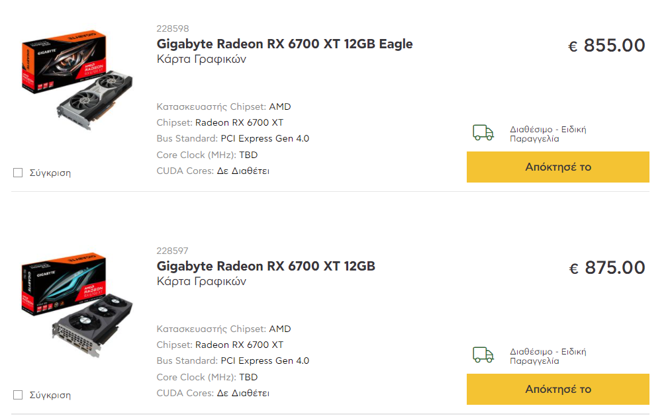Check Σύγκριση box for RX 6700 XT Eagle

click(18, 173)
